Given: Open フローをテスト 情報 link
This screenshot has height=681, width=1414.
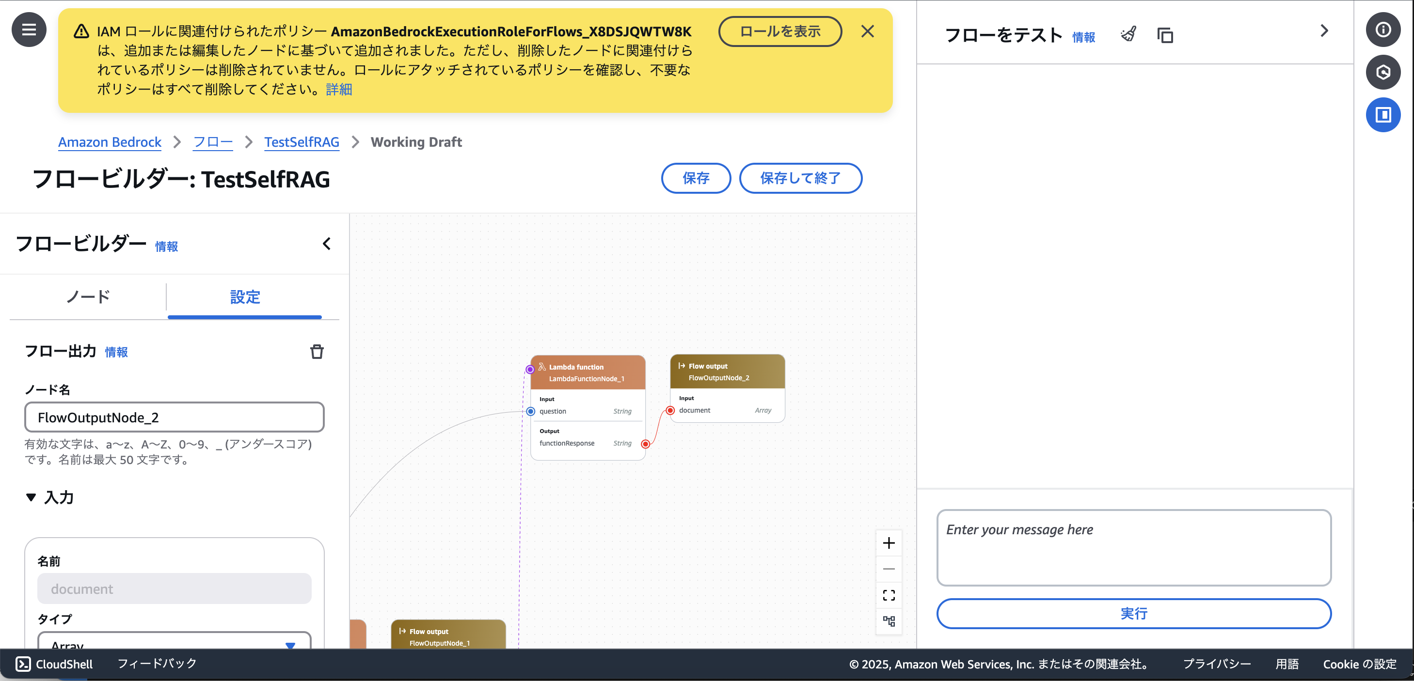Looking at the screenshot, I should point(1083,37).
